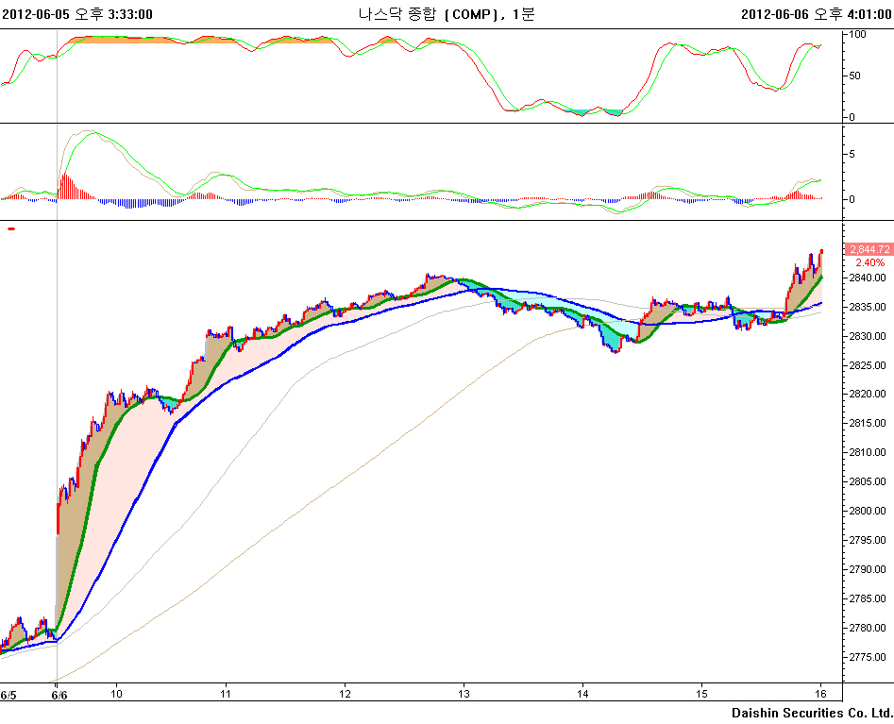Click the 2800.00 price axis label
Image resolution: width=894 pixels, height=724 pixels.
coord(867,511)
